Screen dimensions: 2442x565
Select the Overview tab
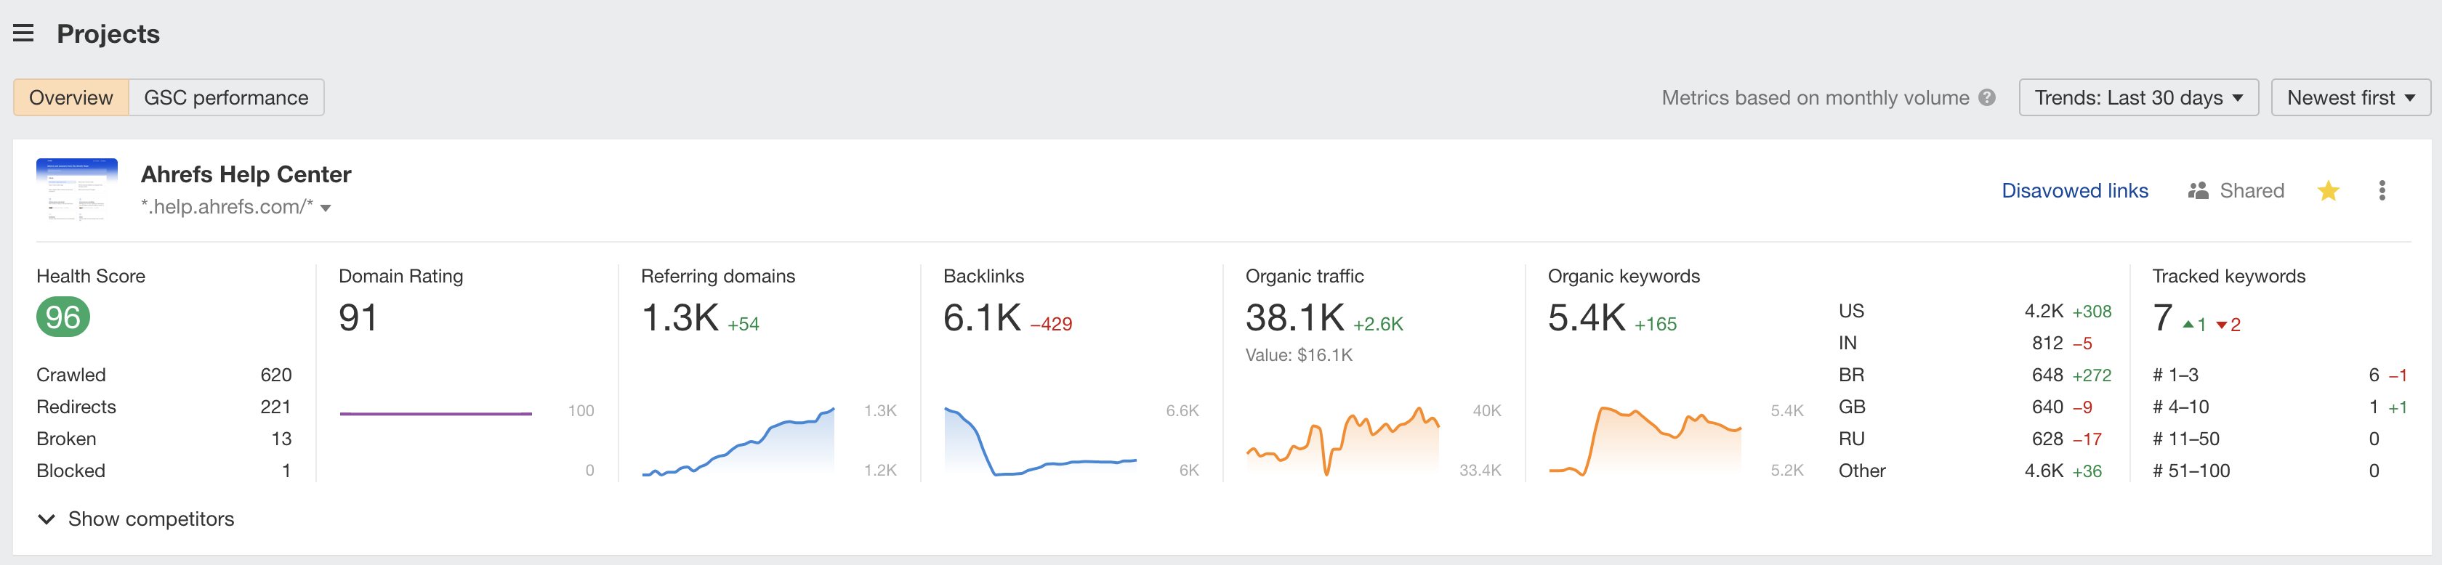(x=71, y=97)
